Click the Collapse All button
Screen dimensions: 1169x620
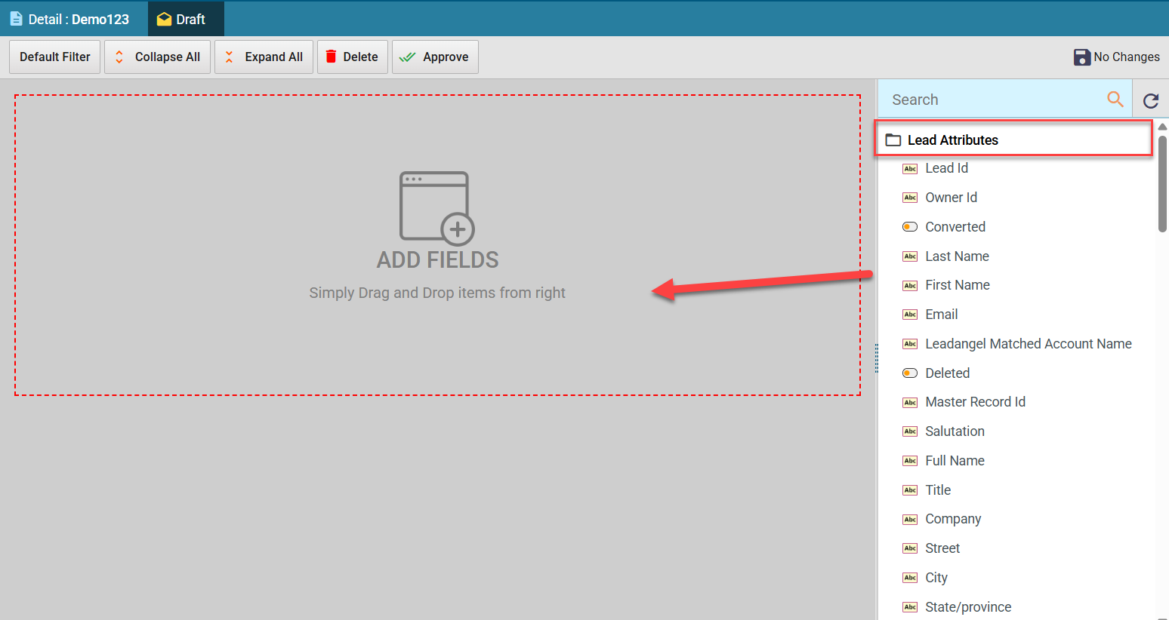click(x=157, y=57)
